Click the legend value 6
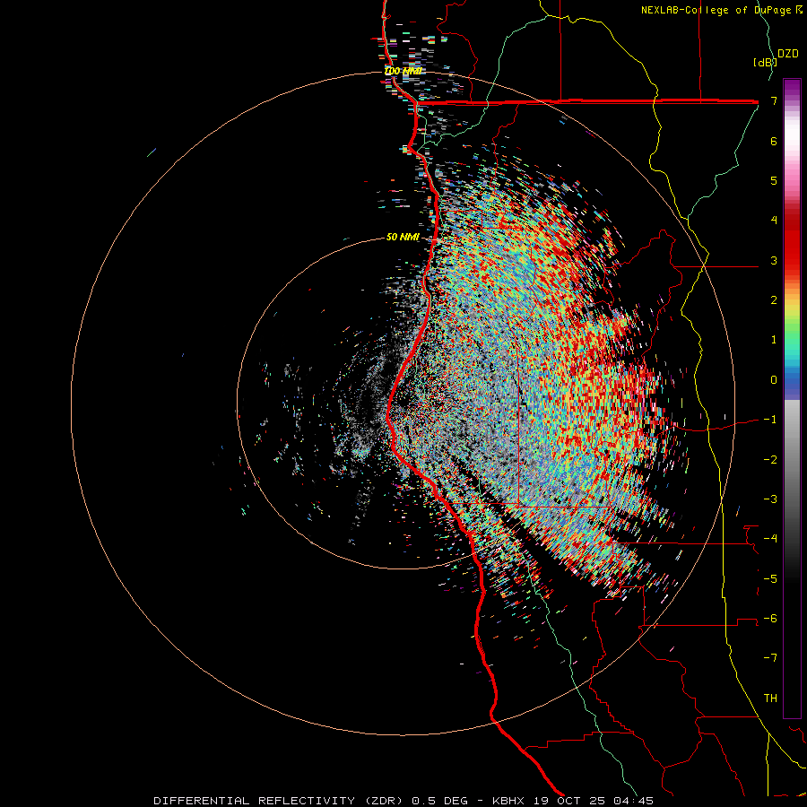 [774, 141]
